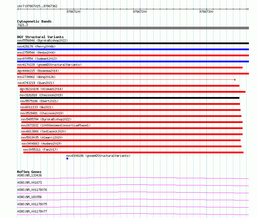Click the small blue nsv4308186 variant square

(x=67, y=159)
